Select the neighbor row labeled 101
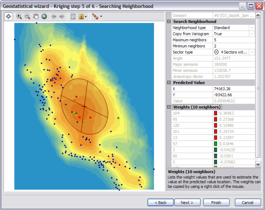265x210 pixels. [x=213, y=131]
